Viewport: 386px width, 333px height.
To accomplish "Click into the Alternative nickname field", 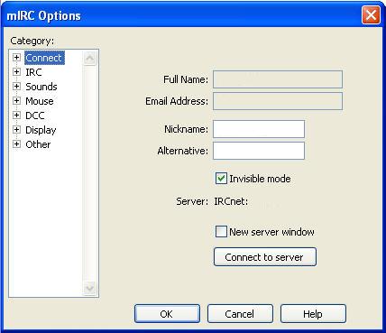I will pyautogui.click(x=259, y=151).
